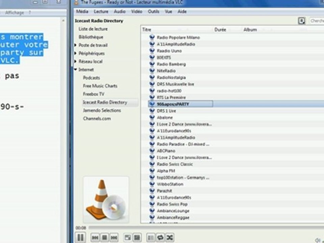The width and height of the screenshot is (324, 243).
Task: Change playlist view mode icon near search
Action: [x=302, y=21]
